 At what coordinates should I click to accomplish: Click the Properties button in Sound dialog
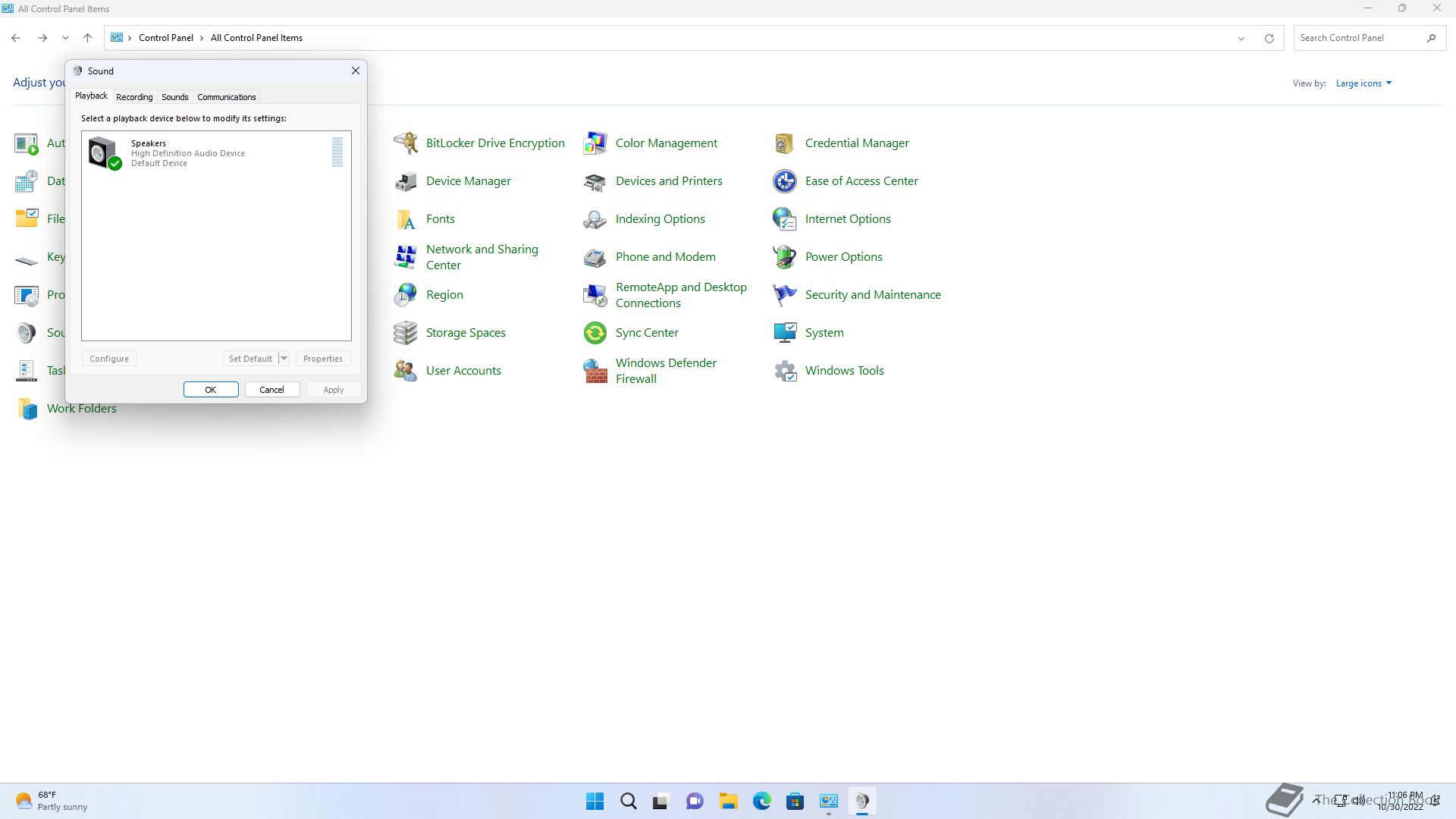[x=323, y=359]
